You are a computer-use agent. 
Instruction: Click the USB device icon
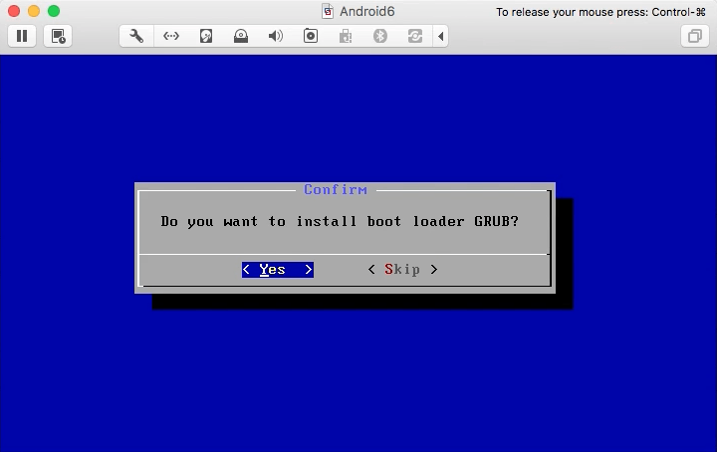click(346, 36)
